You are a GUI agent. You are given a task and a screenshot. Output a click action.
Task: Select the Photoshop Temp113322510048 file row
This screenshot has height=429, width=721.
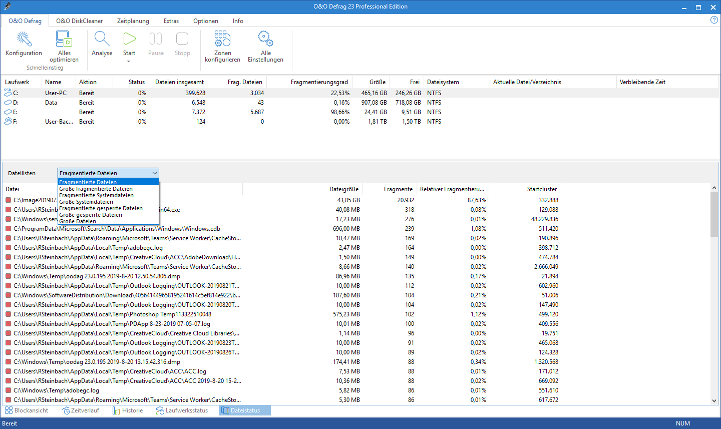click(x=281, y=314)
